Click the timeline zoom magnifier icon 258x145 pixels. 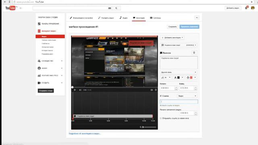click(141, 127)
